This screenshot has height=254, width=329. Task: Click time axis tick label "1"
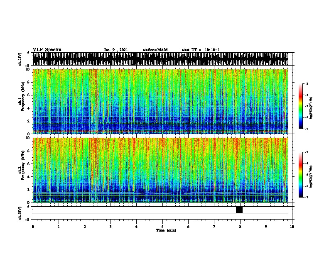click(59, 226)
